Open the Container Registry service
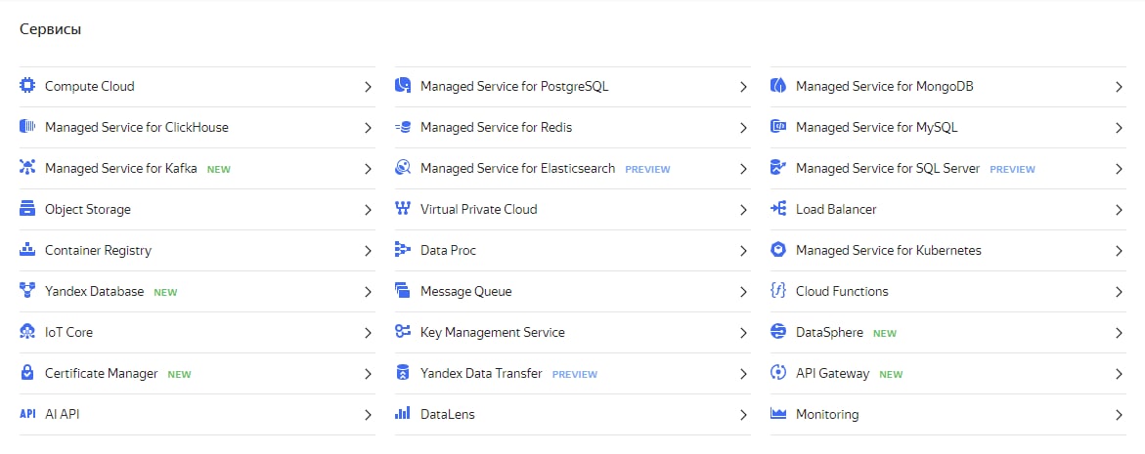This screenshot has width=1145, height=454. pyautogui.click(x=198, y=251)
